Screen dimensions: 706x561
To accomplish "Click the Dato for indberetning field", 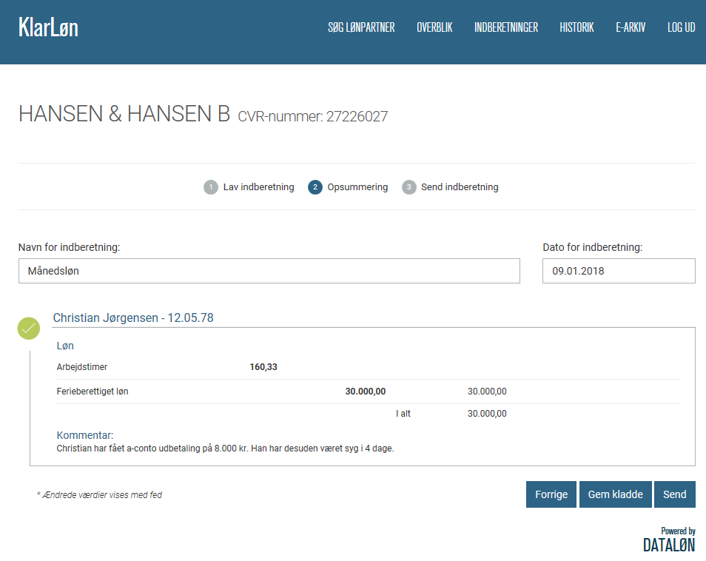I will tap(619, 271).
